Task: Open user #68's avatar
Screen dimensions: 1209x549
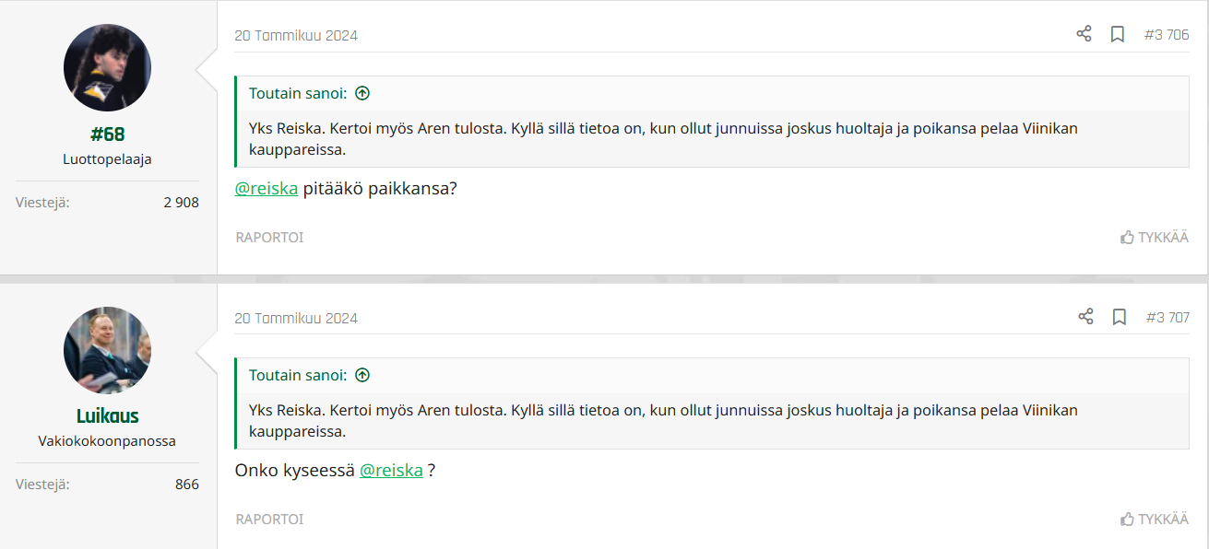Action: click(x=107, y=68)
